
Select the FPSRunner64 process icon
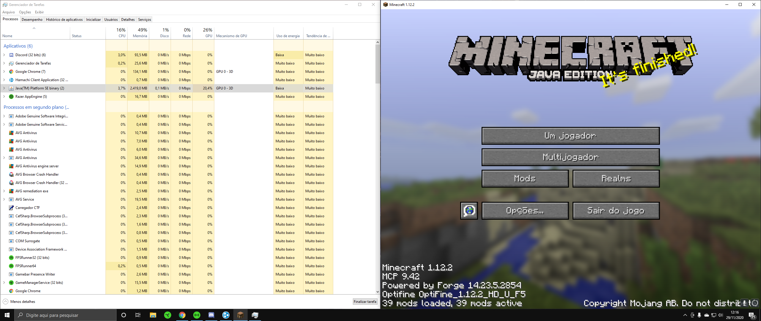11,266
